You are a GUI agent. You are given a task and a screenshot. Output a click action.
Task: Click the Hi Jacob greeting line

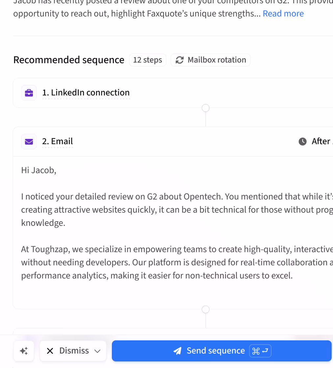pos(39,170)
